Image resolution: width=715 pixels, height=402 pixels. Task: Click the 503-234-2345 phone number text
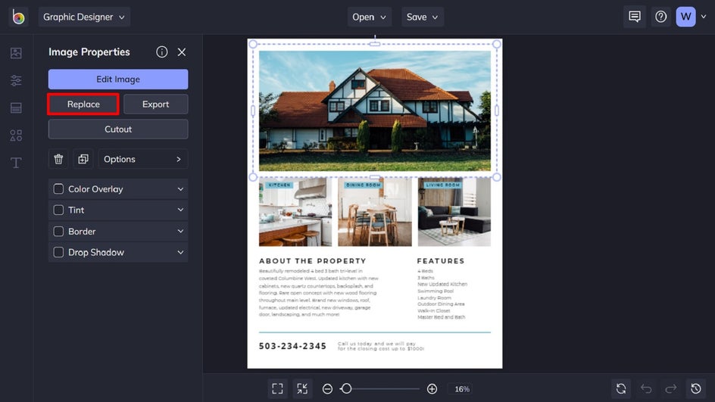(293, 346)
